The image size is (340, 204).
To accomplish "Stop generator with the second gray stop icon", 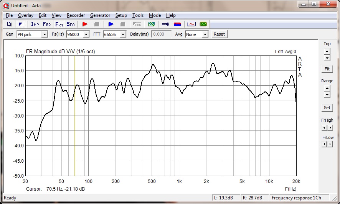I will (123, 24).
